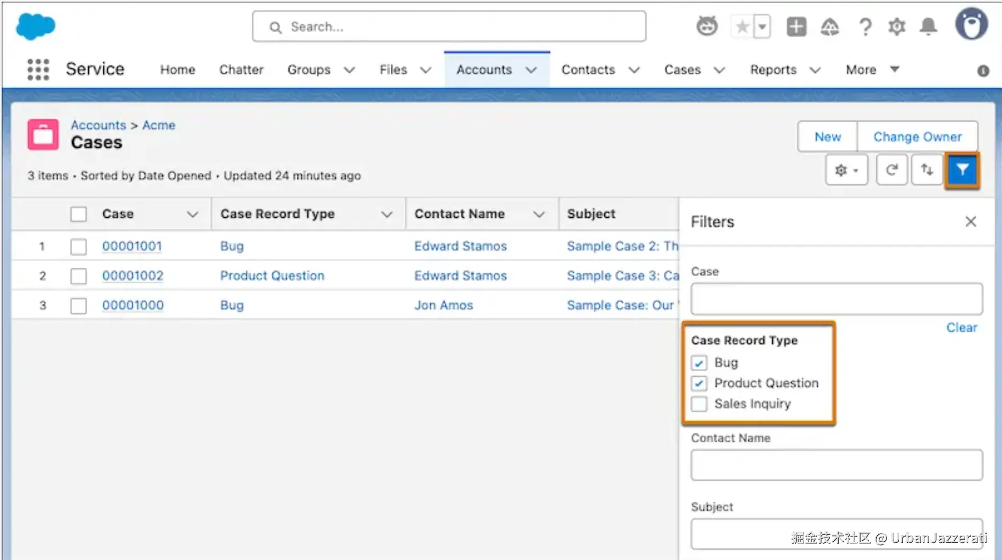Click the filter funnel icon button
The height and width of the screenshot is (560, 1002).
point(962,170)
